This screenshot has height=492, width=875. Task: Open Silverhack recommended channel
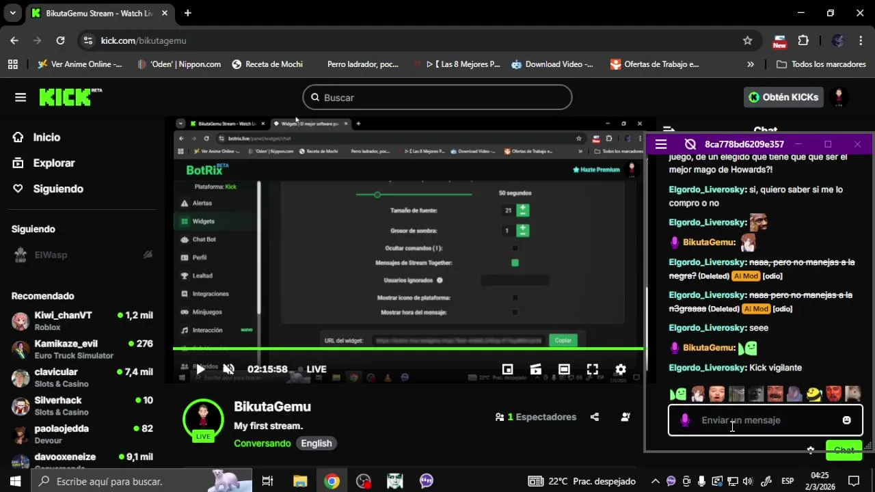click(82, 406)
